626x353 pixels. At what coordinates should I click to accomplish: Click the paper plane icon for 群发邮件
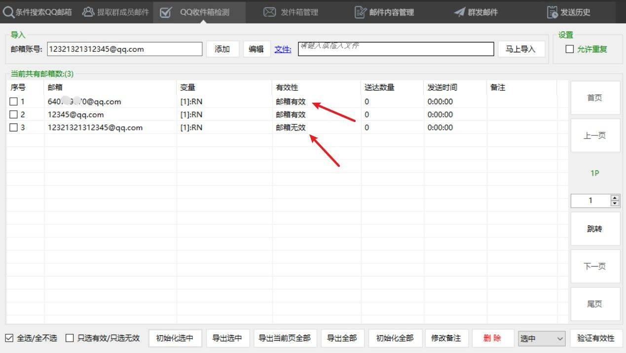point(459,12)
